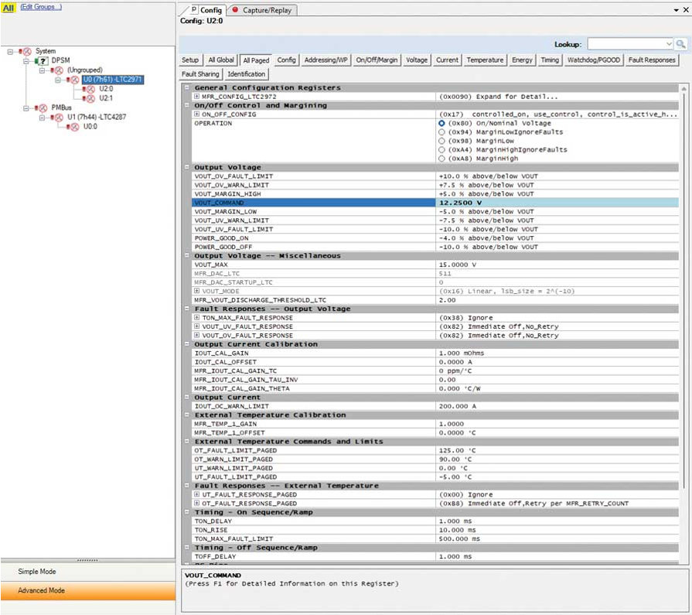Select the U1 (7h44)-LTC4287 tree item
This screenshot has height=615, width=692.
click(97, 117)
